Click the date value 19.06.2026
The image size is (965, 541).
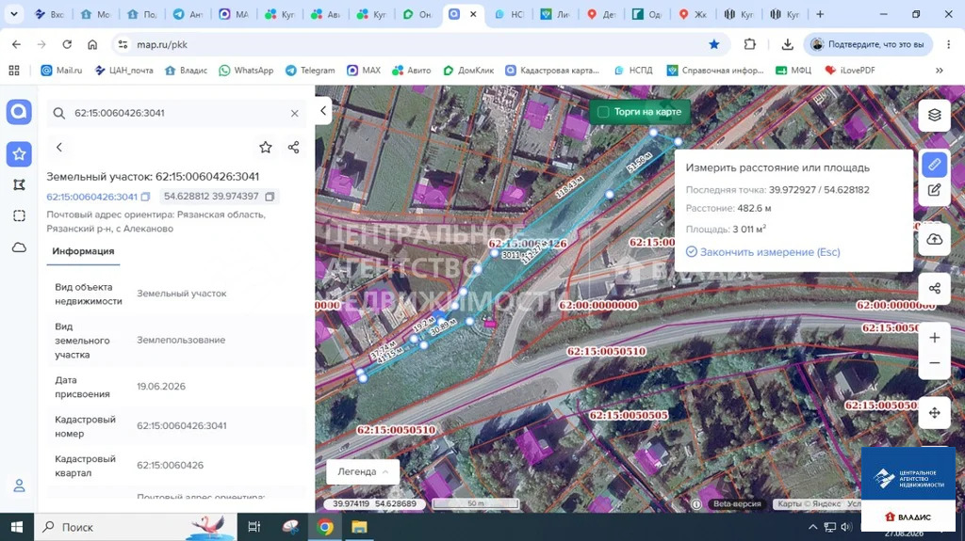click(161, 387)
